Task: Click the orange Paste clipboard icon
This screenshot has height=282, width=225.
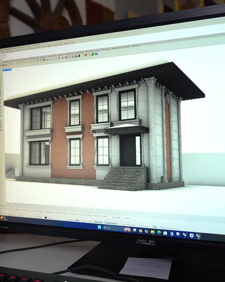Action: click(x=17, y=63)
